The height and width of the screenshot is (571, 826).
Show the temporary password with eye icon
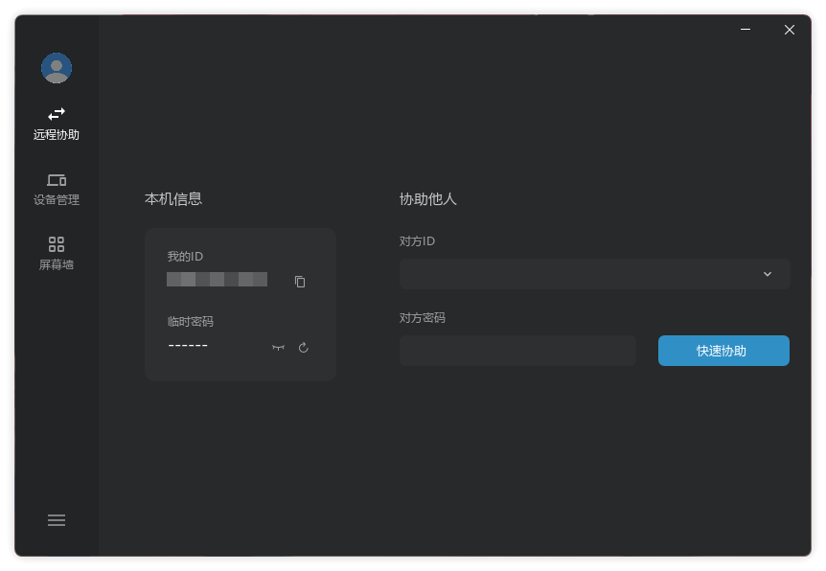click(278, 347)
